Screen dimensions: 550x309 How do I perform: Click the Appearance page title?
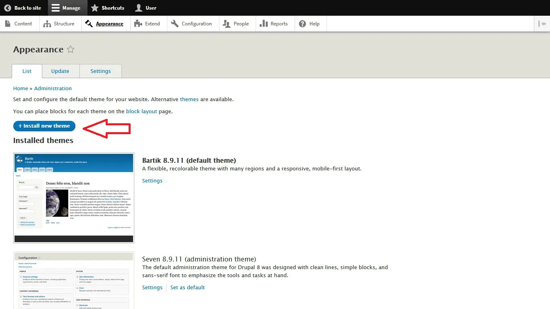(38, 50)
